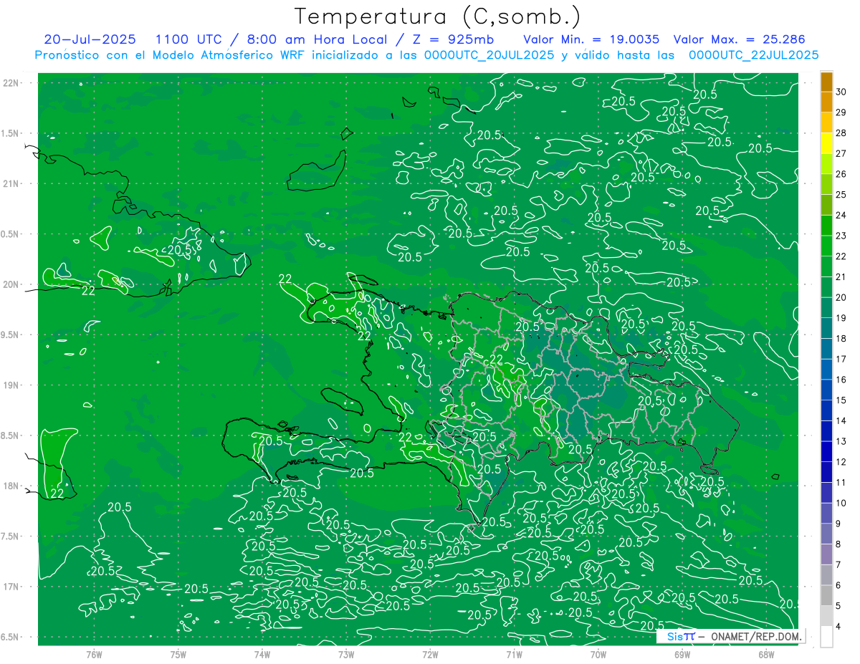Click "Valor Max. = 25.286" value
The width and height of the screenshot is (860, 664).
pyautogui.click(x=739, y=39)
